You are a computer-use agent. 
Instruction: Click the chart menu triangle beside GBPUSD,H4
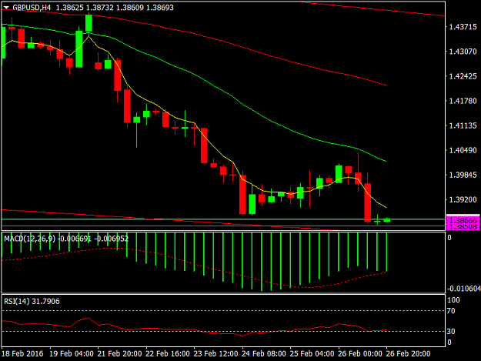[x=6, y=8]
